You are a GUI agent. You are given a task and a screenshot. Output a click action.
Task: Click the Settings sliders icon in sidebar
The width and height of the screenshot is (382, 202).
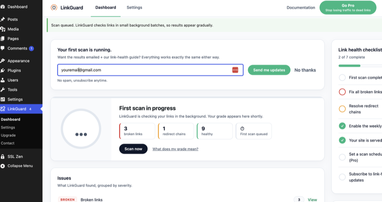3,99
